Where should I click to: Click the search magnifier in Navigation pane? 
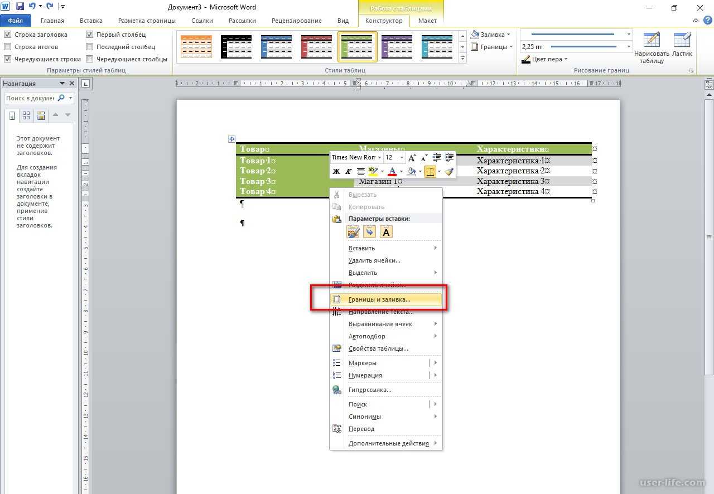coord(61,98)
